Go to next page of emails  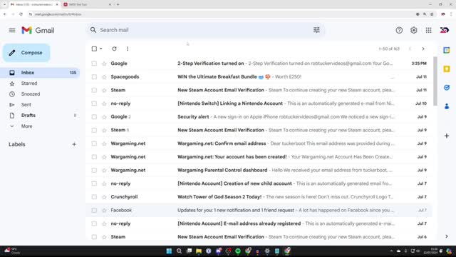(x=423, y=49)
